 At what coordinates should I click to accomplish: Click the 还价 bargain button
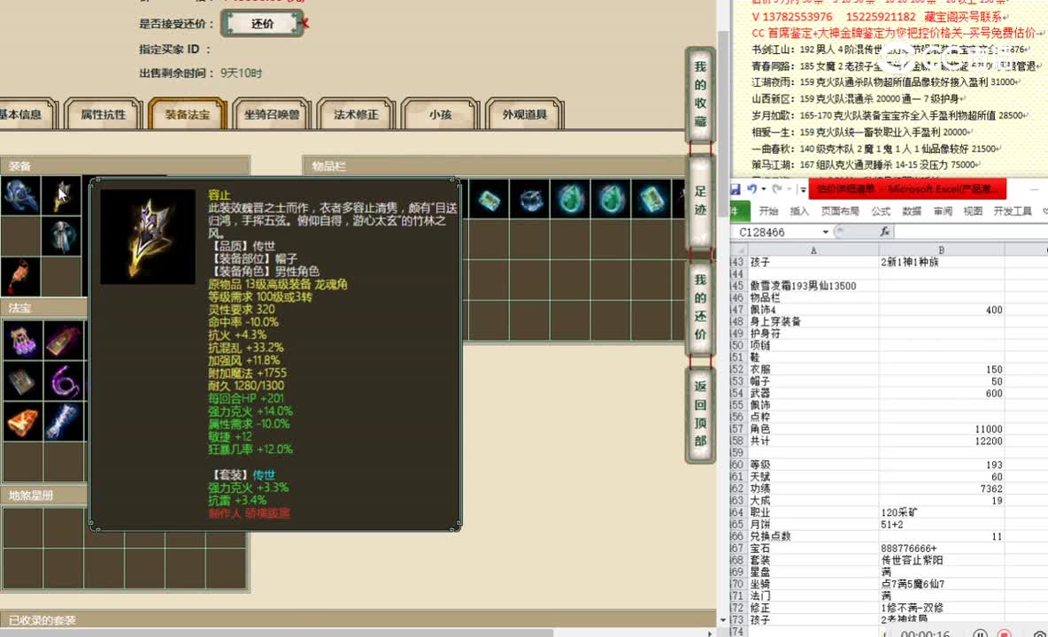pyautogui.click(x=262, y=23)
